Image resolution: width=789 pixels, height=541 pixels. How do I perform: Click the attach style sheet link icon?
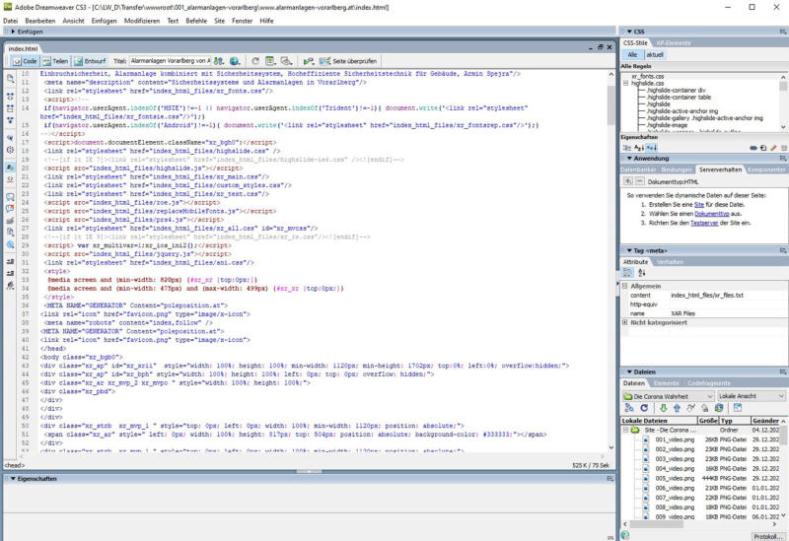[x=753, y=147]
